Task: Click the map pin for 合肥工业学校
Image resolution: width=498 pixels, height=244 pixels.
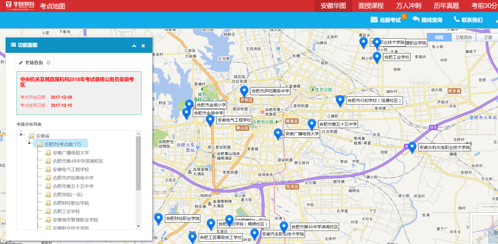Action: coord(377,58)
